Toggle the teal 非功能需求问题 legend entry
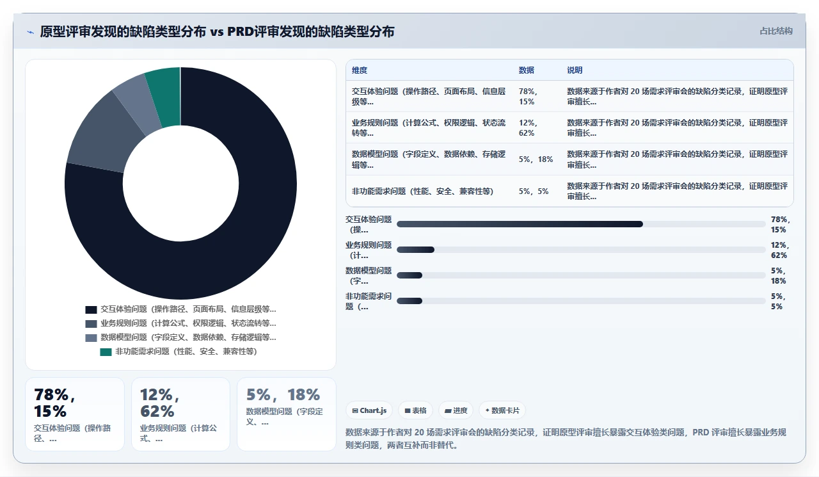Image resolution: width=819 pixels, height=477 pixels. click(179, 352)
